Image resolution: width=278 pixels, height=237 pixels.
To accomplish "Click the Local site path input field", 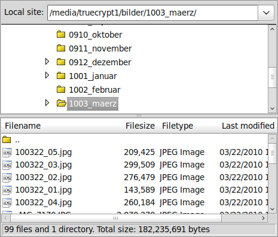I will (152, 13).
